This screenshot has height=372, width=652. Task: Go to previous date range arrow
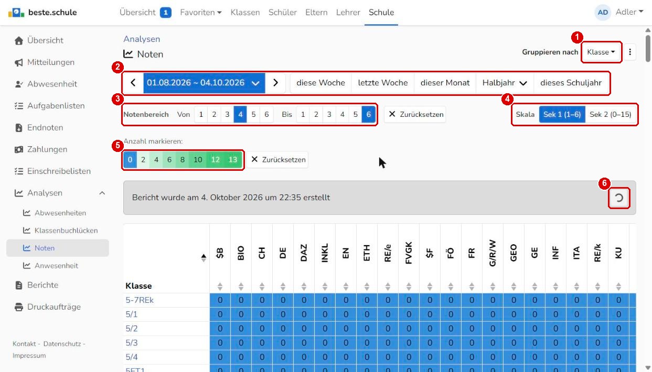point(133,83)
